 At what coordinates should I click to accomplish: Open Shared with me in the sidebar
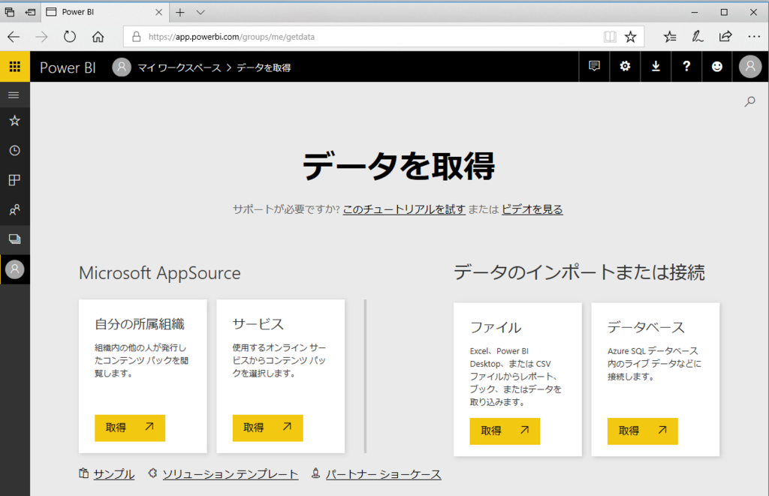coord(14,209)
